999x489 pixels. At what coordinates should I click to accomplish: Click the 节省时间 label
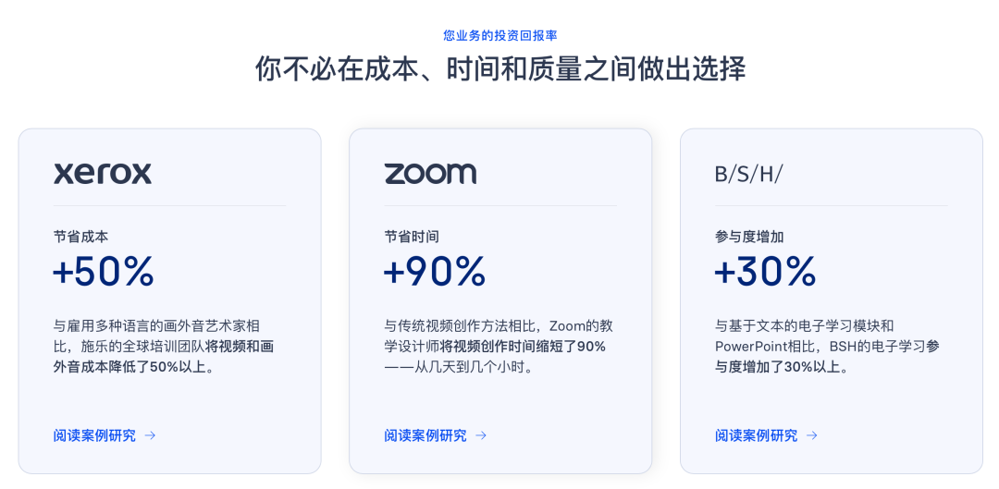(412, 237)
